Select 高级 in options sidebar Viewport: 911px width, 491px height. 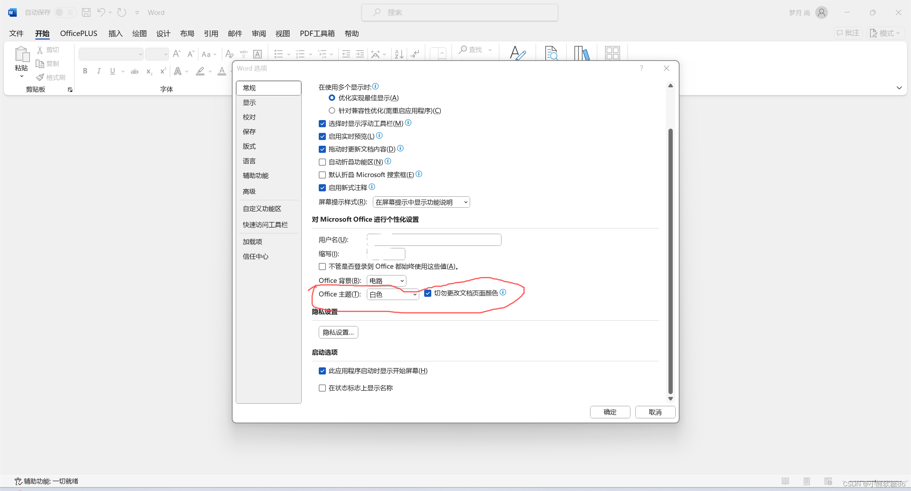[x=249, y=191]
